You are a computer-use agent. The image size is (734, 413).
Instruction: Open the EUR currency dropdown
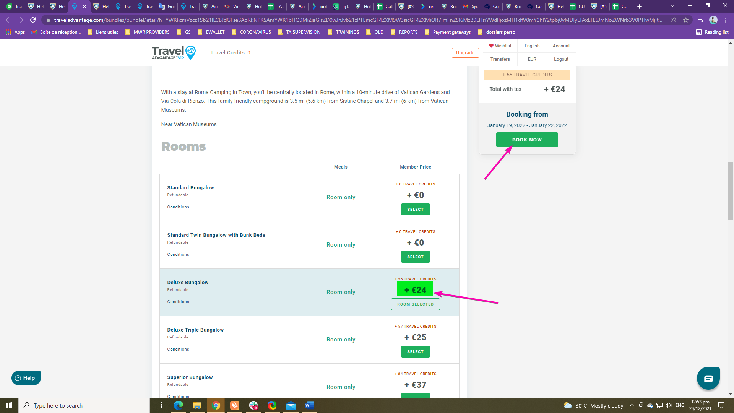[532, 59]
